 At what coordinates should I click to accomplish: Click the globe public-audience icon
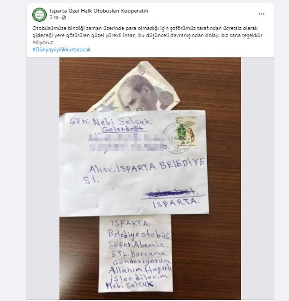coord(64,17)
